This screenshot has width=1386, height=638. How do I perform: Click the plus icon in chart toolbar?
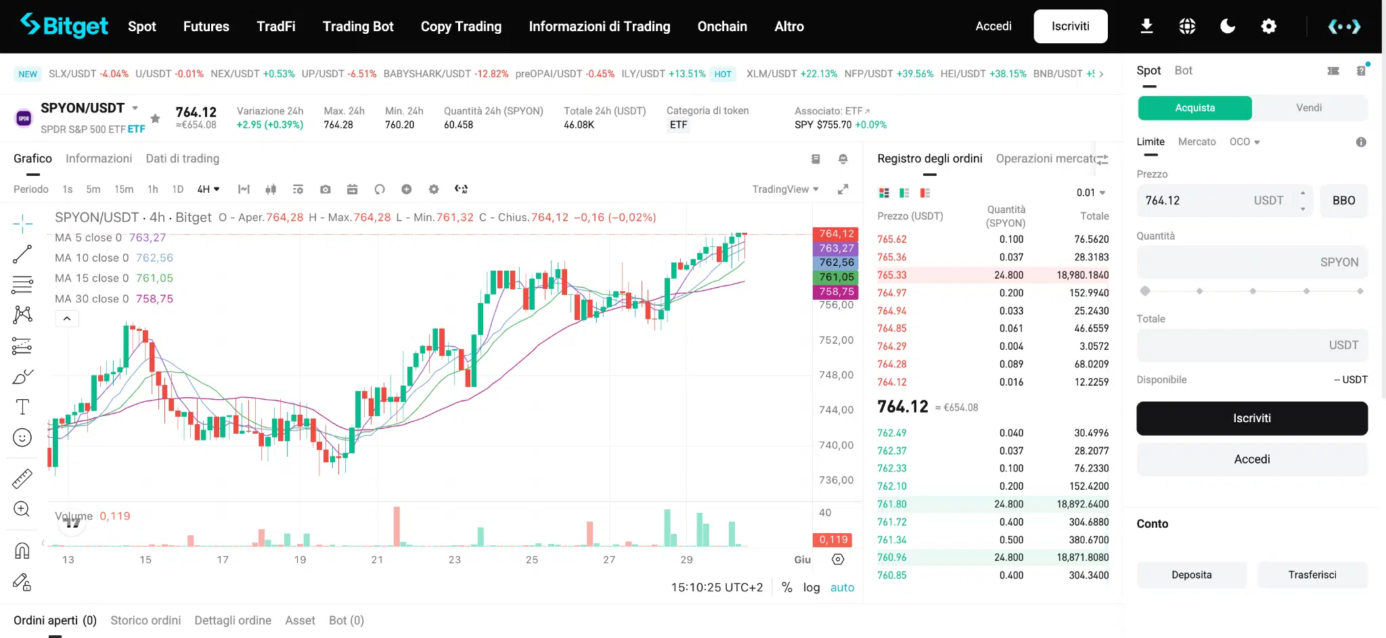(x=407, y=189)
